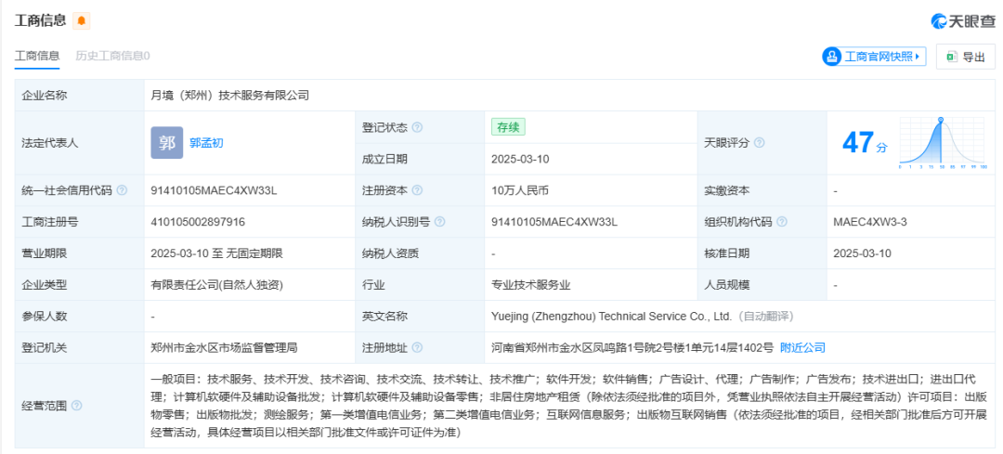This screenshot has height=454, width=1003.
Task: Click help icon beside 纳税人识别号
Action: coord(440,222)
